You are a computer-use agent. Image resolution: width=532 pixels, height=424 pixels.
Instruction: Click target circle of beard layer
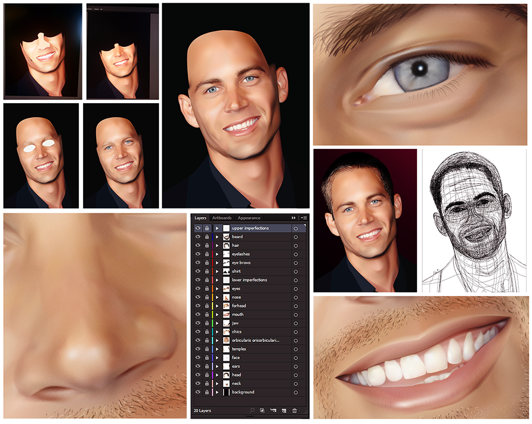pos(295,237)
